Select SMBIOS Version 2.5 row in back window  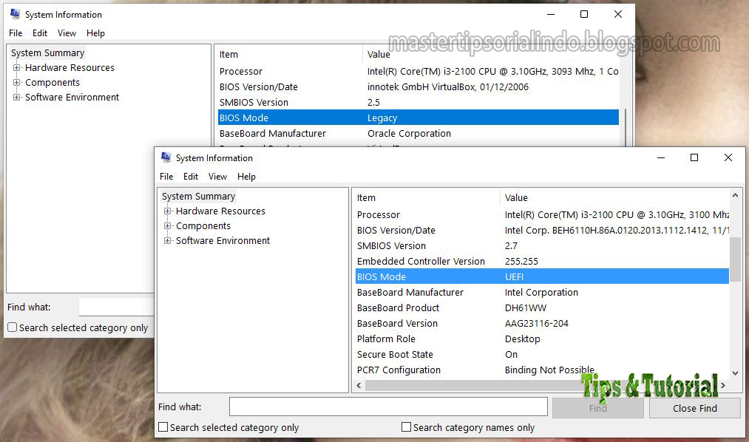(418, 102)
